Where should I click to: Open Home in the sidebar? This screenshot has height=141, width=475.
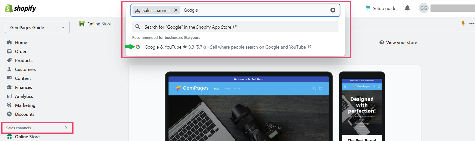pos(21,43)
